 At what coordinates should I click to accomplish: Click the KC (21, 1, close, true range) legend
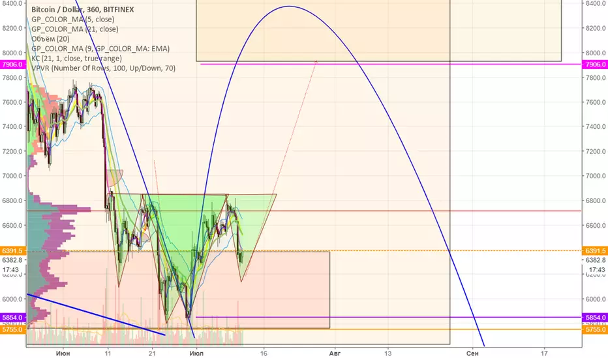click(x=77, y=59)
